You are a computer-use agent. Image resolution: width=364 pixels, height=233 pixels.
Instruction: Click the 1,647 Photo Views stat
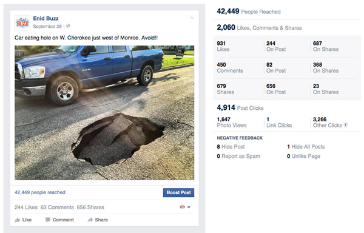click(x=232, y=123)
